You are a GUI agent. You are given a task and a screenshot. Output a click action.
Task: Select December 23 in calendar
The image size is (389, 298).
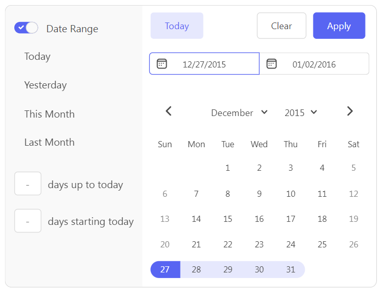tap(259, 245)
